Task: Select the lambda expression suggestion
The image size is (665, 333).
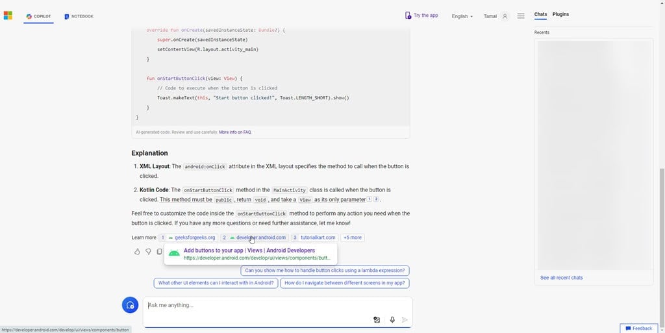Action: pyautogui.click(x=325, y=270)
